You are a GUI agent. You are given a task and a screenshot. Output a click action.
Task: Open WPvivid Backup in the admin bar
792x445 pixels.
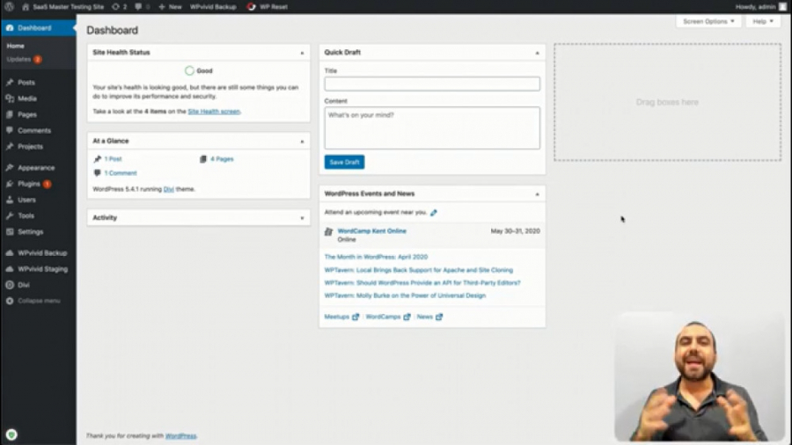click(x=213, y=6)
